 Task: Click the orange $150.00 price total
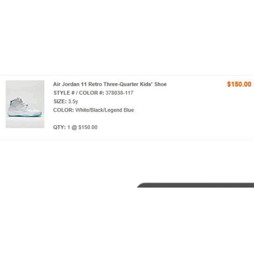click(x=239, y=84)
